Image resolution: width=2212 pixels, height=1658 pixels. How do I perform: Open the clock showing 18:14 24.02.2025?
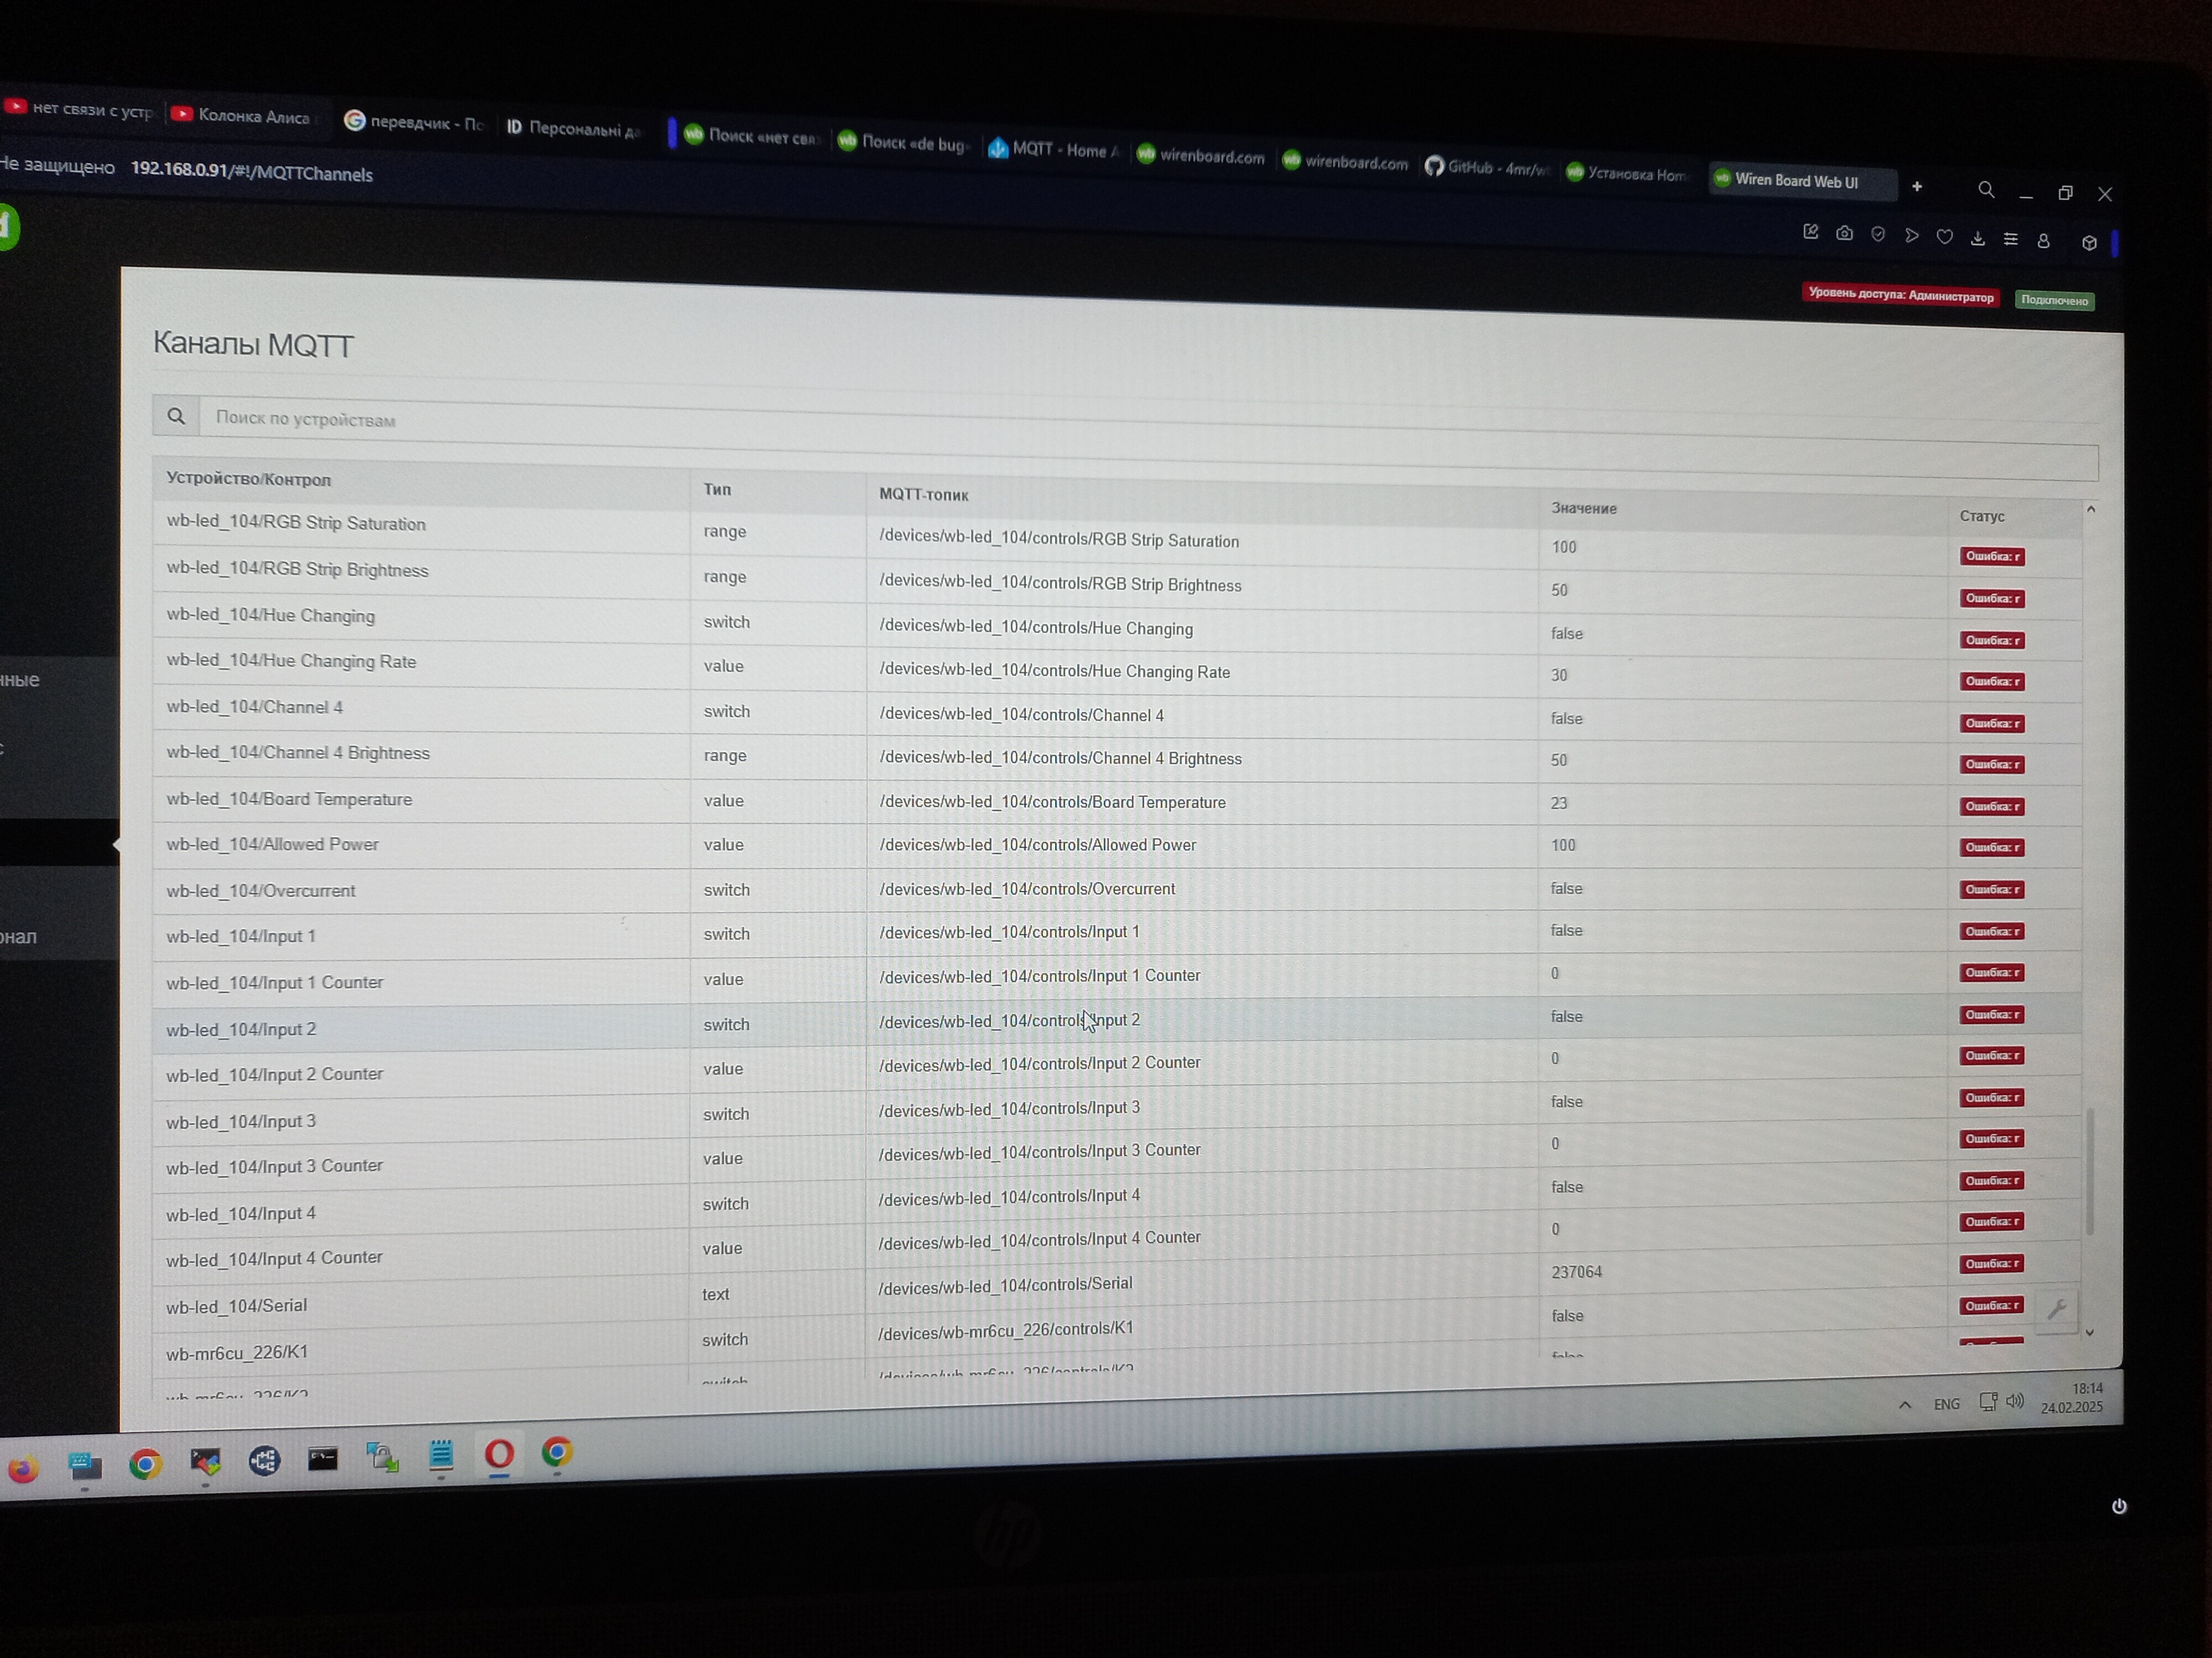tap(2072, 1398)
